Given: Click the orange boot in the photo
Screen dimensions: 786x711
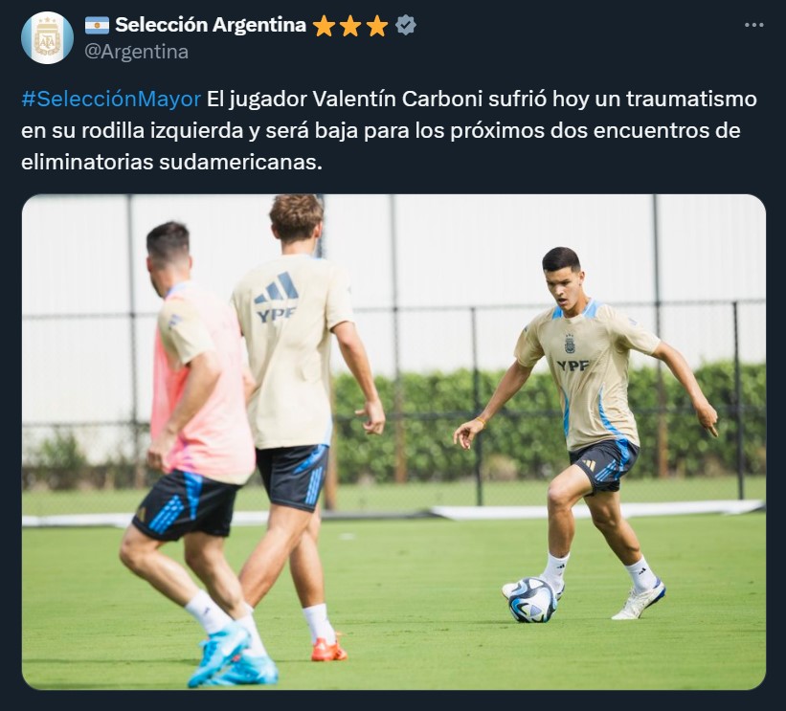Looking at the screenshot, I should (x=328, y=650).
